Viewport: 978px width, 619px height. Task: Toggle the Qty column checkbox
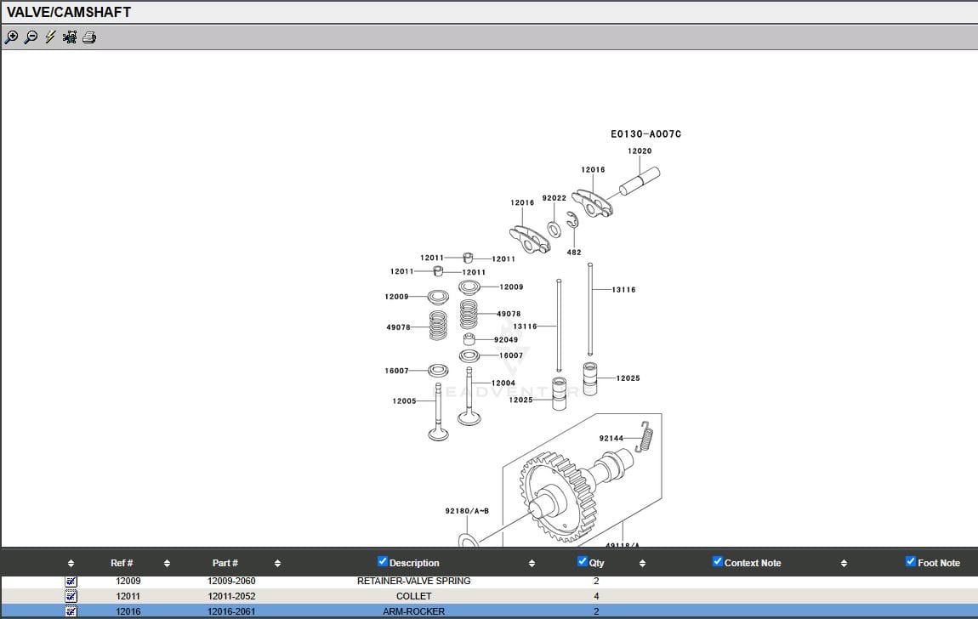(583, 561)
